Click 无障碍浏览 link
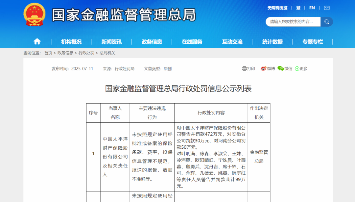 coord(277,8)
